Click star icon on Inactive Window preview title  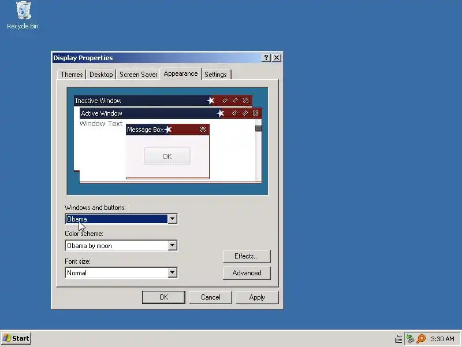pyautogui.click(x=211, y=101)
